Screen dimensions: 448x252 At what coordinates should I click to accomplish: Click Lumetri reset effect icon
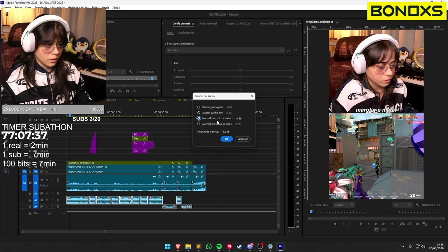click(x=295, y=50)
